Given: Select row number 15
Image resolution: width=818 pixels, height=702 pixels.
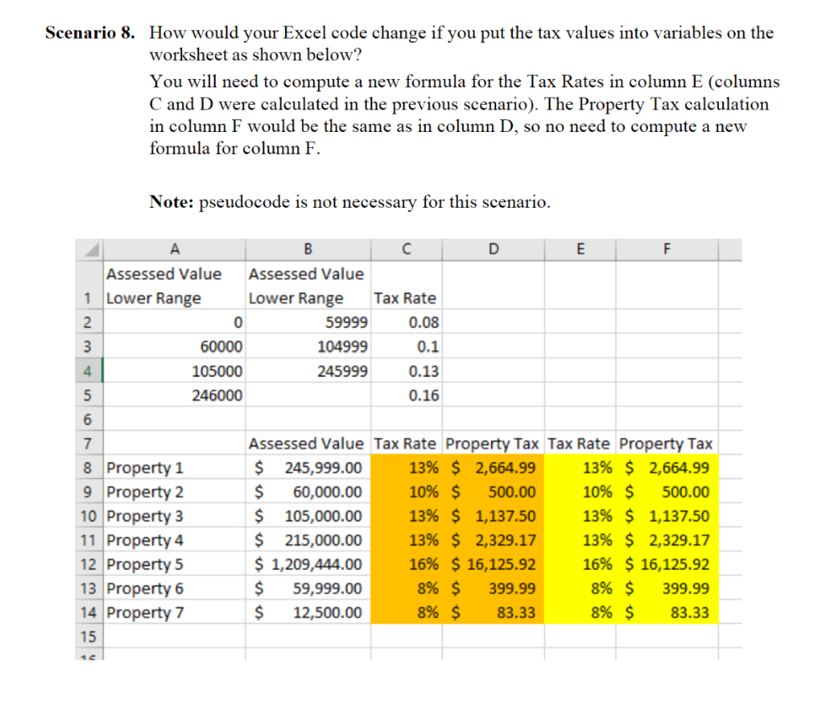Looking at the screenshot, I should pyautogui.click(x=89, y=636).
